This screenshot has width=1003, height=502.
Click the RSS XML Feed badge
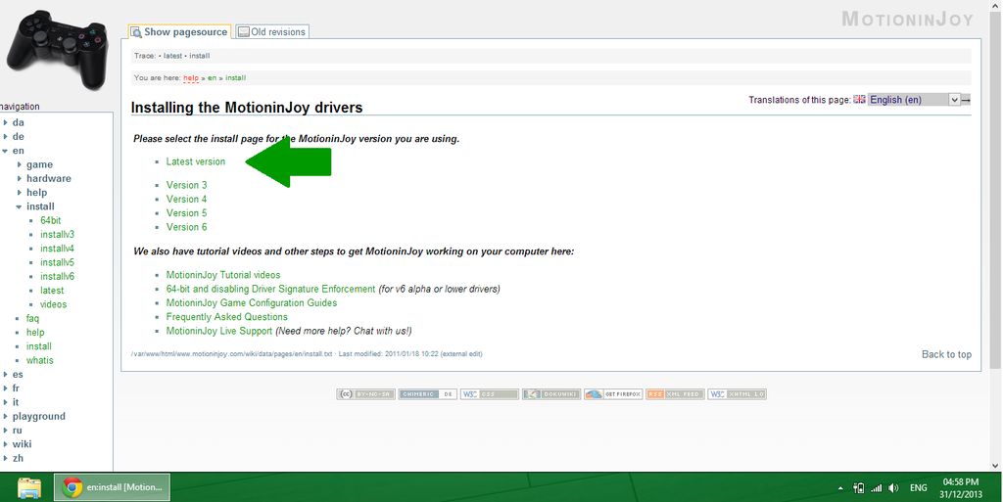click(675, 394)
